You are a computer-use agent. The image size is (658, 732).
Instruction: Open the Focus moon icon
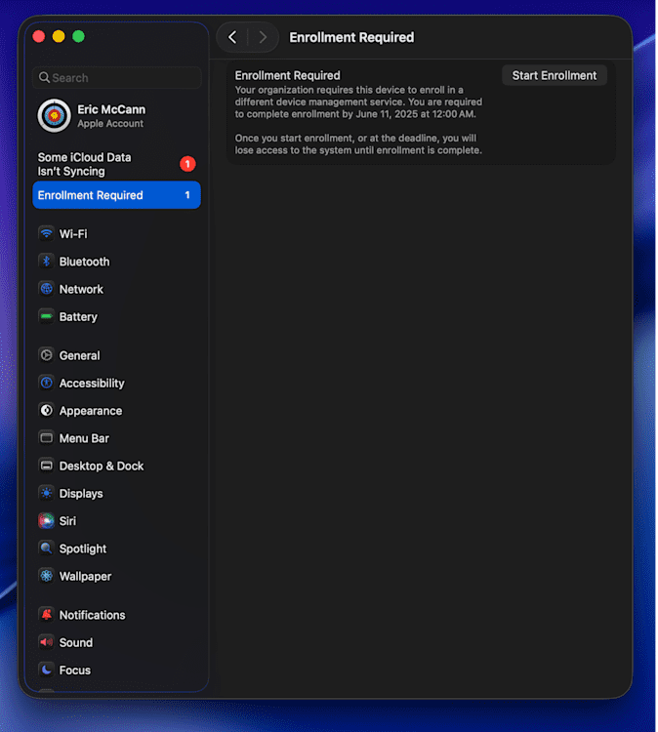click(46, 670)
